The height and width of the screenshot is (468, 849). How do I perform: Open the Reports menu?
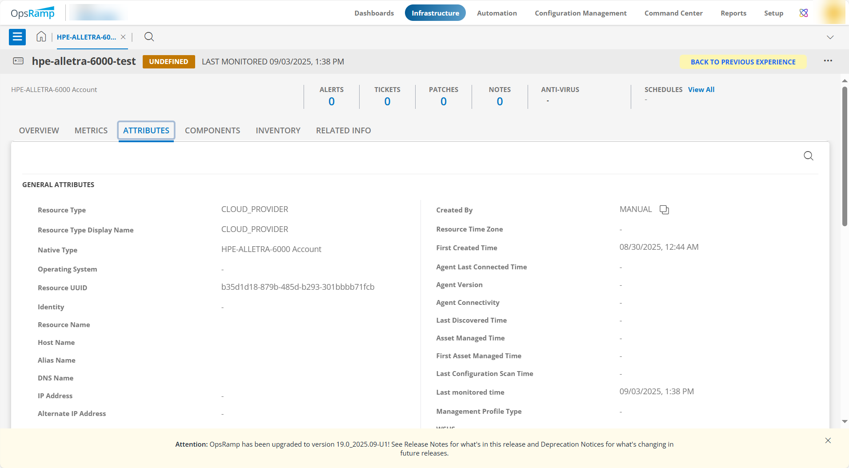click(733, 13)
